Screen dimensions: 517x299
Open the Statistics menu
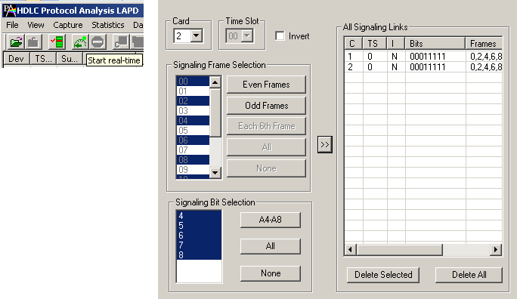coord(108,25)
